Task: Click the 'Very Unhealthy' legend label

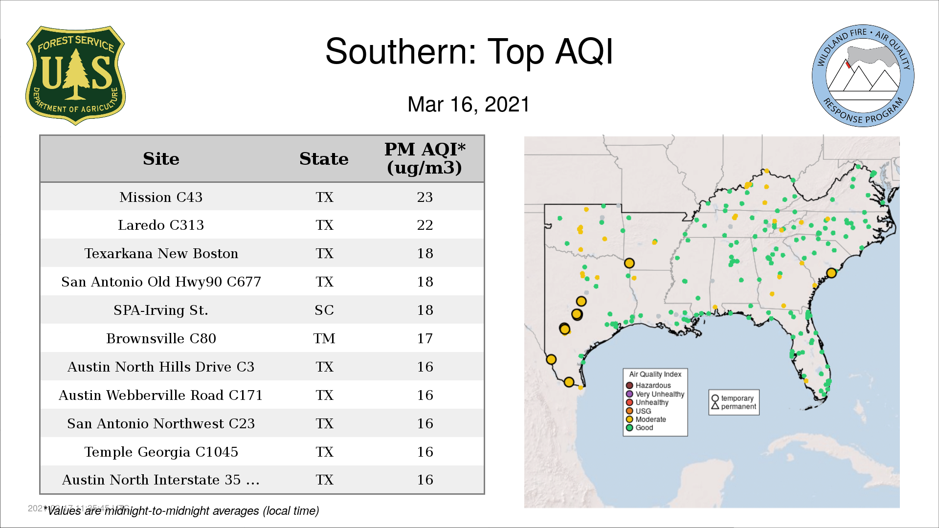Action: pyautogui.click(x=660, y=394)
